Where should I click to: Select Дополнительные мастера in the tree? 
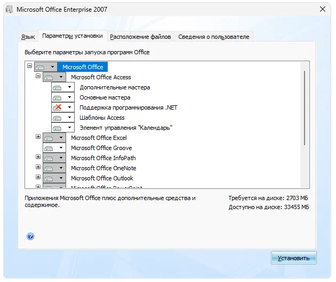tap(115, 87)
